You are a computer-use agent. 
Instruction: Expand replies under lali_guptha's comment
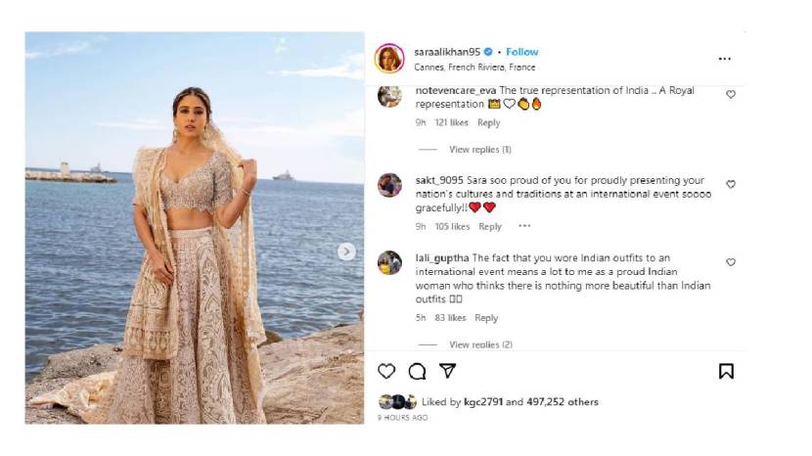click(479, 344)
